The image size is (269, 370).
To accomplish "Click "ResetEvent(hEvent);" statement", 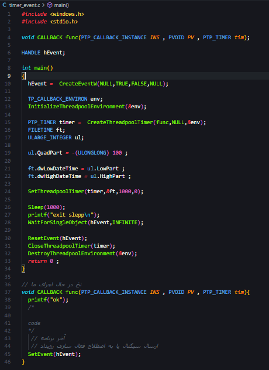I will tap(57, 238).
